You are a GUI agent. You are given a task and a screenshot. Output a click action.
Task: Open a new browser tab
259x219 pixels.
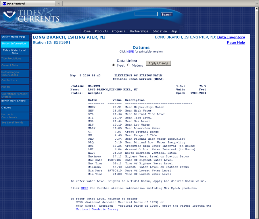(x=59, y=3)
